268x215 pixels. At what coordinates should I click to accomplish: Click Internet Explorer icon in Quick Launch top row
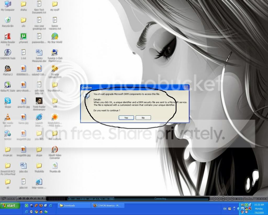point(51,205)
